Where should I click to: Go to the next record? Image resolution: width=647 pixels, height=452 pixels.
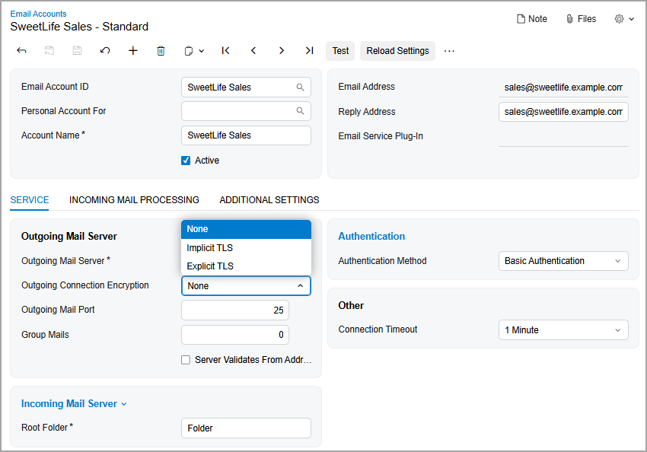(x=282, y=51)
